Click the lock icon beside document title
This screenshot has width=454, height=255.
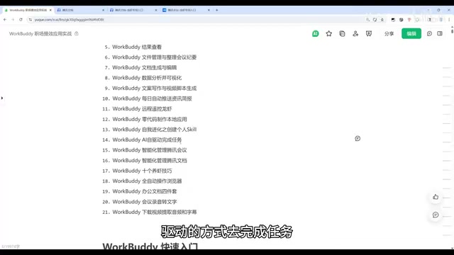click(77, 33)
